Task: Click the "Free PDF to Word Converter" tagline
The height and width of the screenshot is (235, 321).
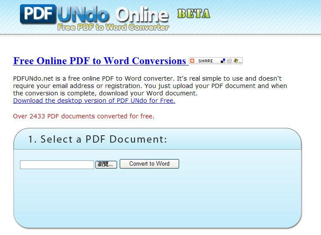Action: tap(113, 27)
